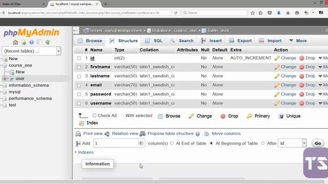
Task: Click the Information box label
Action: coord(97,164)
